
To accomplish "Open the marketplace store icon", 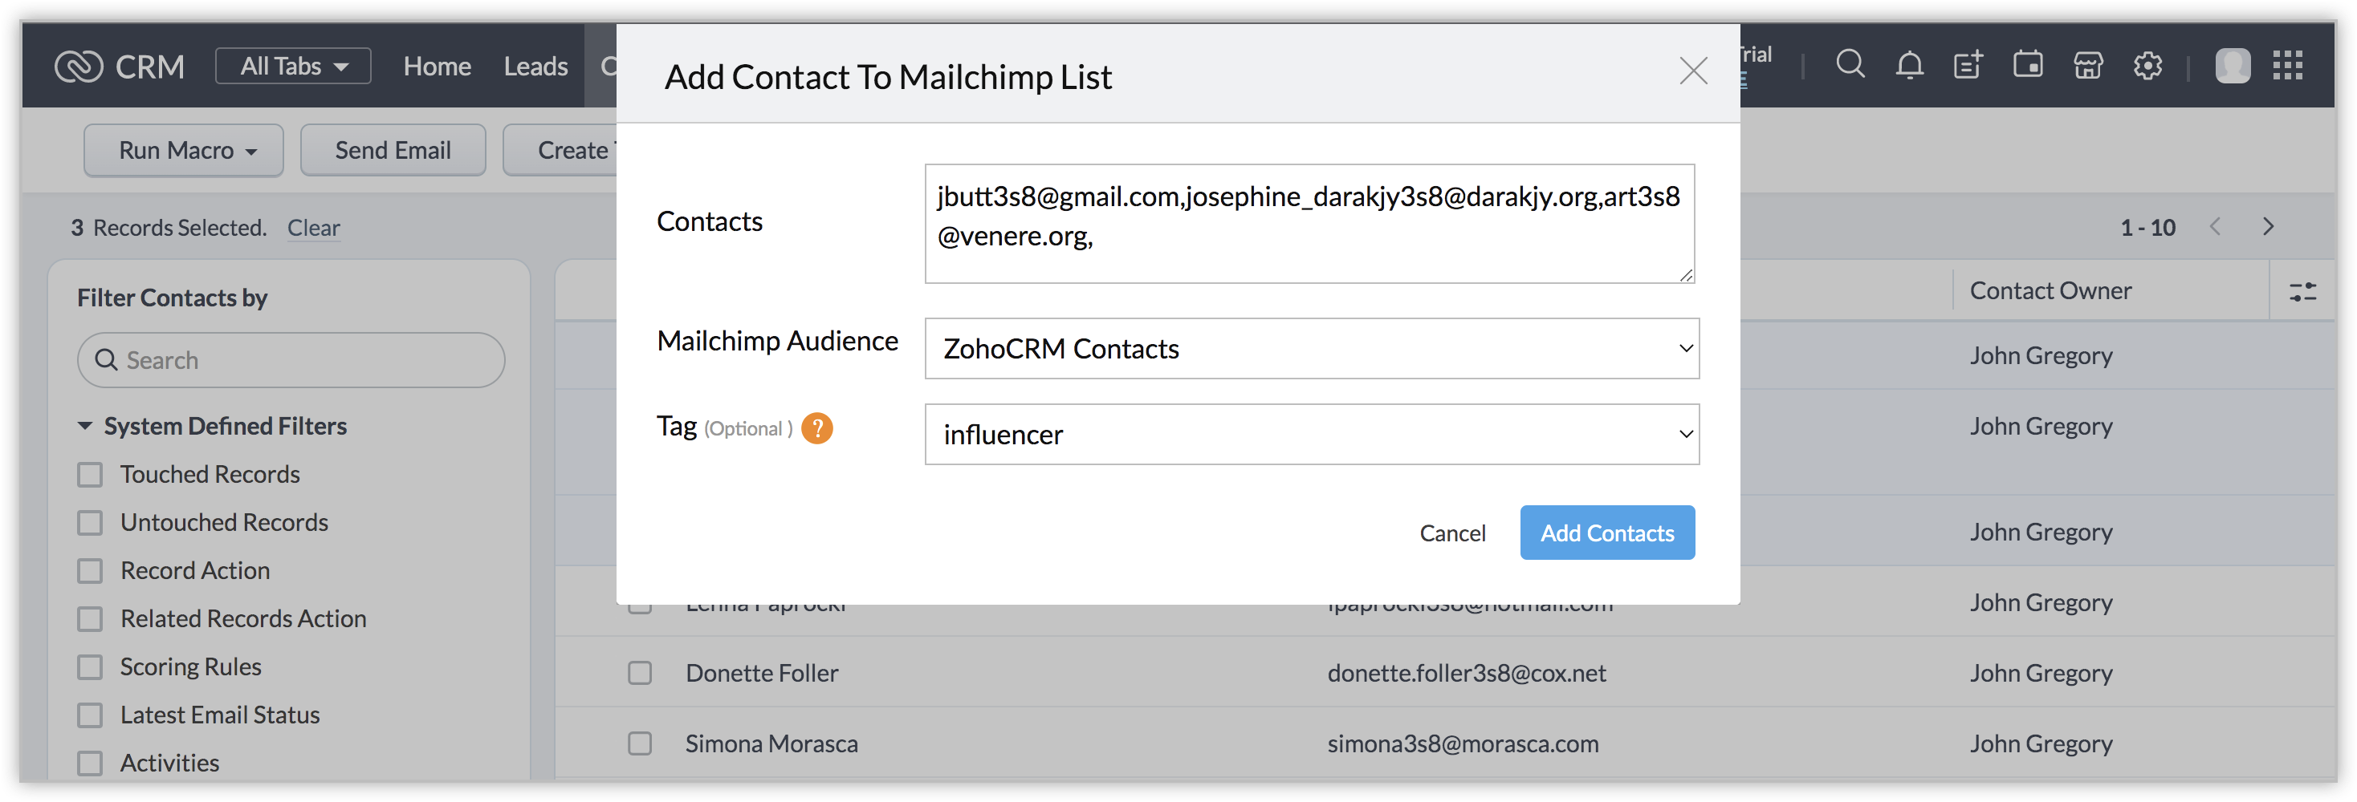I will (2087, 65).
